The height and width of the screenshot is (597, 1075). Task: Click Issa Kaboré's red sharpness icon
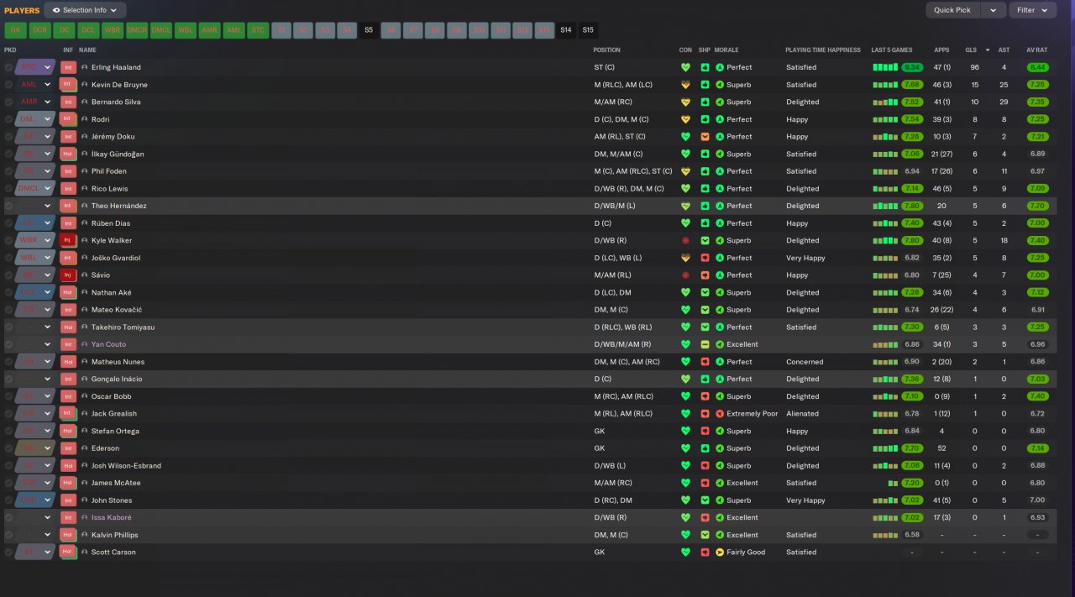coord(705,517)
